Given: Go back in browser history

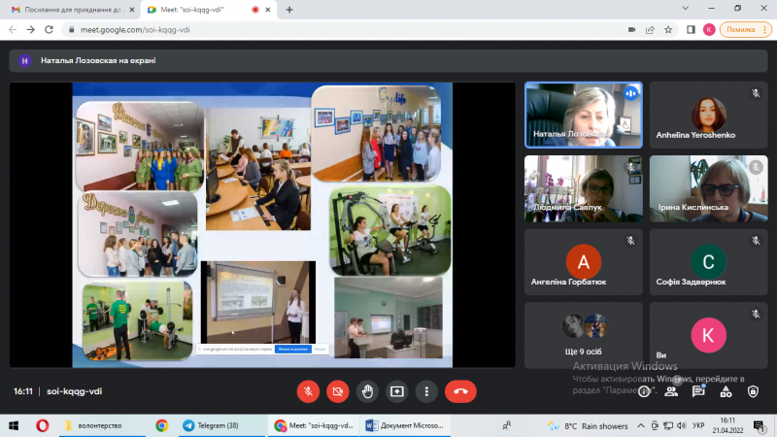Looking at the screenshot, I should tap(13, 30).
